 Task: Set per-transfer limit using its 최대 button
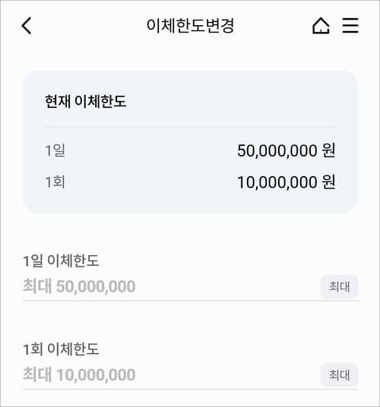[339, 375]
